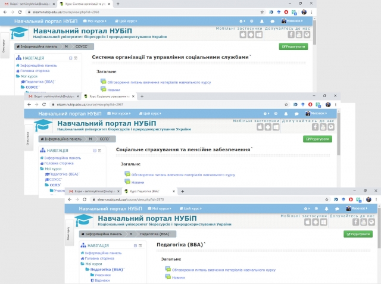Open Новини forum in top window
This screenshot has width=381, height=284.
pyautogui.click(x=114, y=90)
